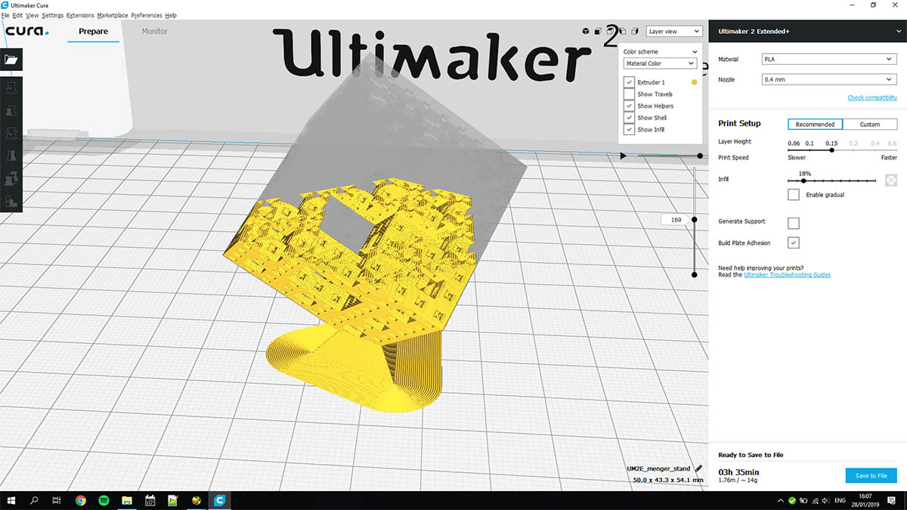
Task: Open the Preferences menu
Action: coord(147,15)
